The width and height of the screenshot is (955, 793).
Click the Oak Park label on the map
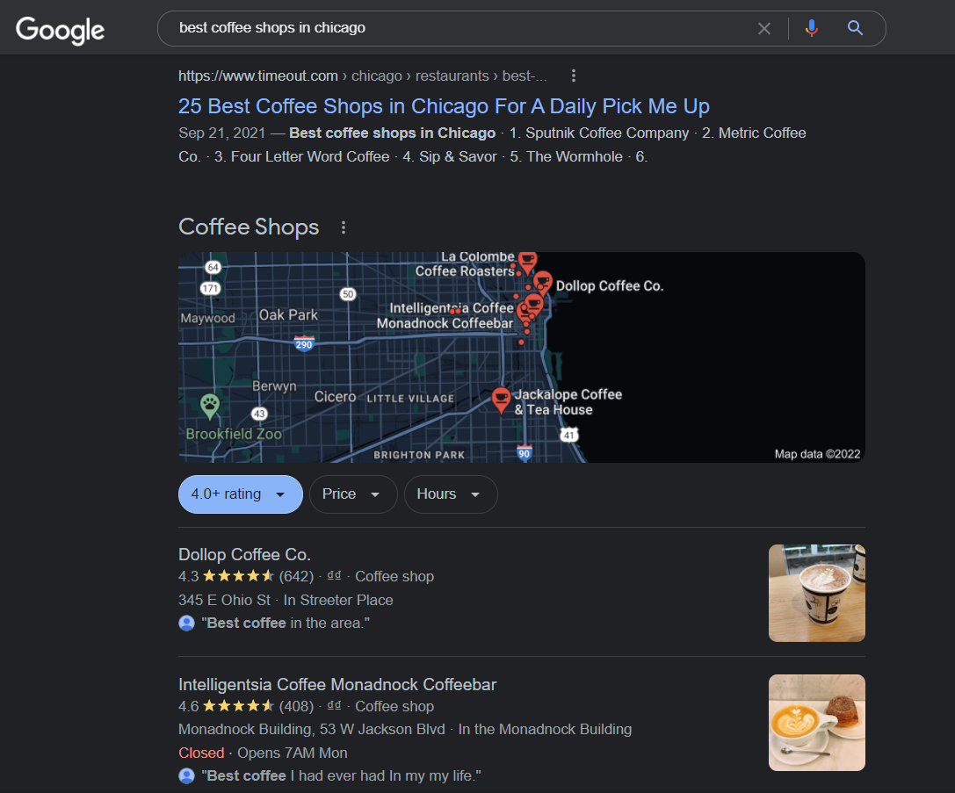[x=289, y=315]
